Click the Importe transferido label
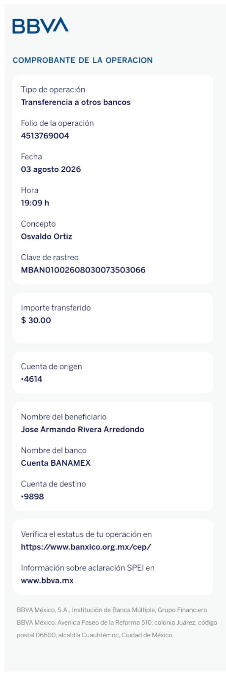 [x=56, y=308]
